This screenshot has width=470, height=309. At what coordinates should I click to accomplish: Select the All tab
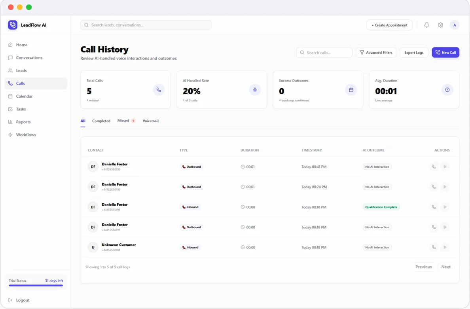click(x=83, y=121)
